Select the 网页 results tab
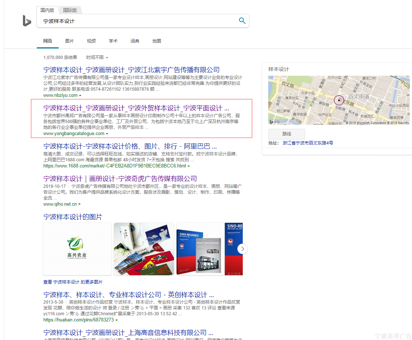Screen dimensions: 412x340 [48, 41]
